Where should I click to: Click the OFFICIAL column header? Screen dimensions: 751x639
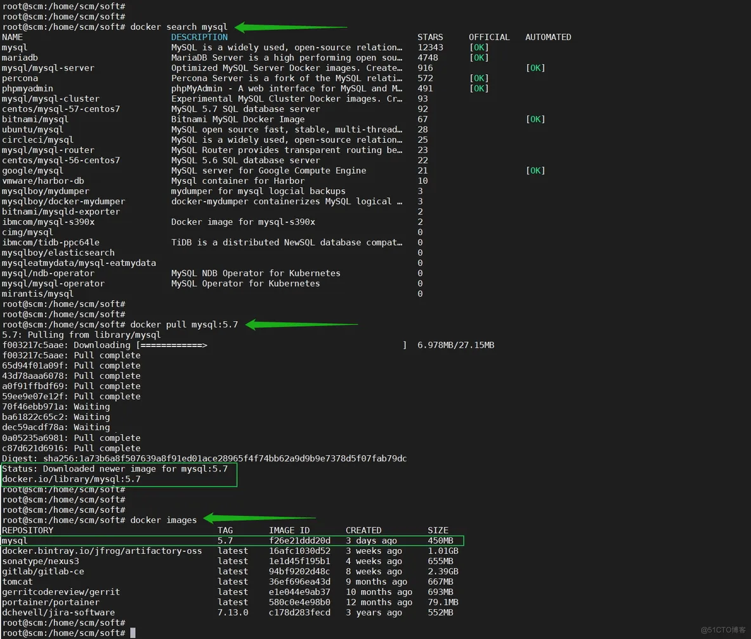(489, 37)
